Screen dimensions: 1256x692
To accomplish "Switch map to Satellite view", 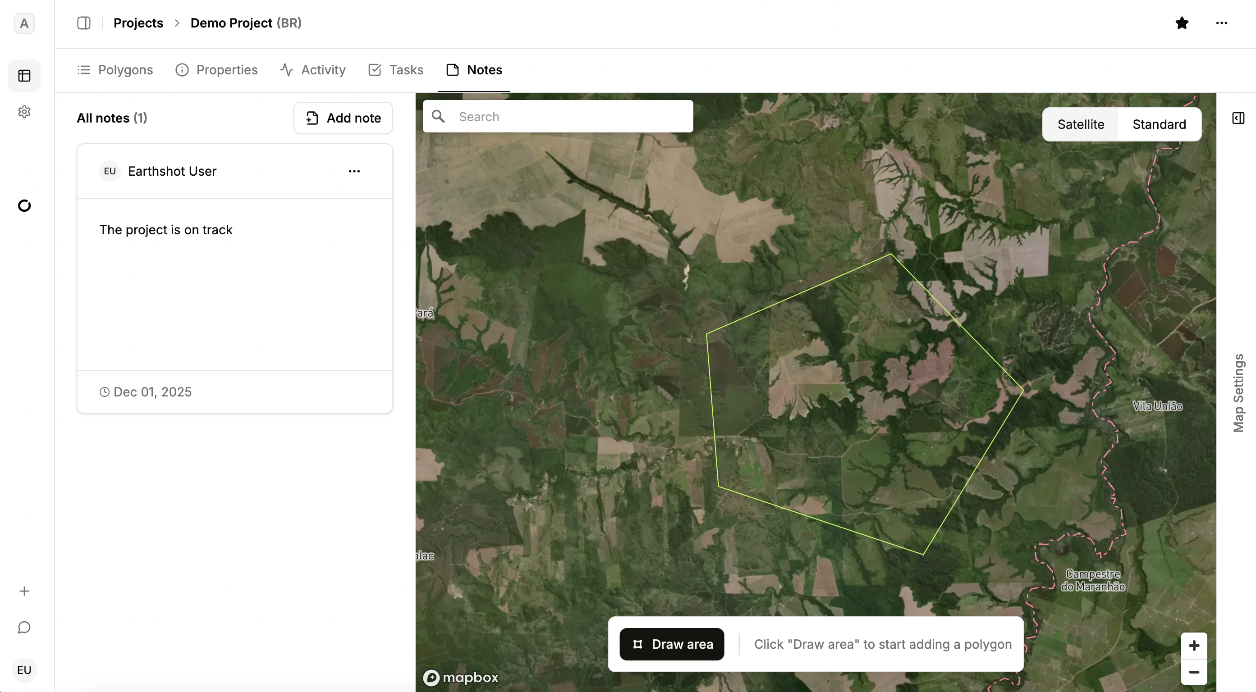I will point(1081,124).
